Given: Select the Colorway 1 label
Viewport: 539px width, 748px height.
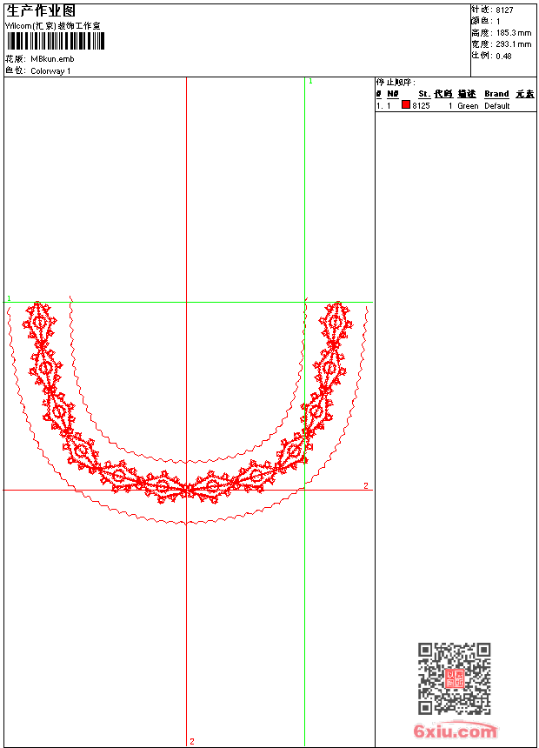Looking at the screenshot, I should tap(51, 71).
